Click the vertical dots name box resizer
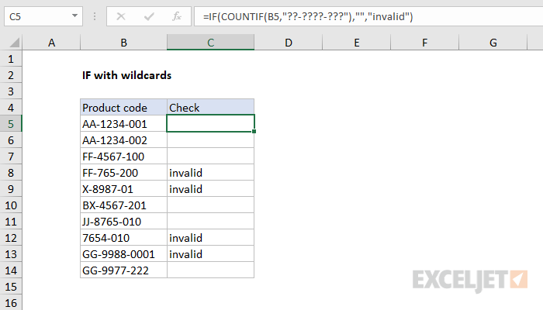543x310 pixels. pyautogui.click(x=96, y=15)
